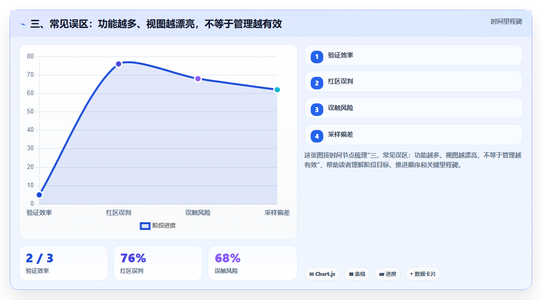Select the 误触风险 list item

413,108
